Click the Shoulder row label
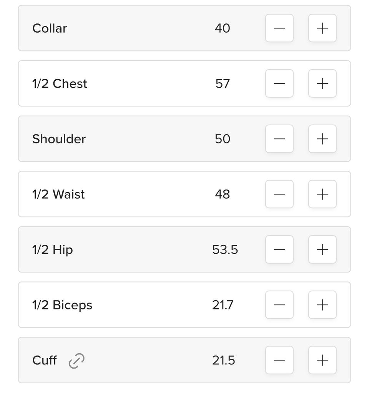Image resolution: width=369 pixels, height=404 pixels. click(59, 139)
